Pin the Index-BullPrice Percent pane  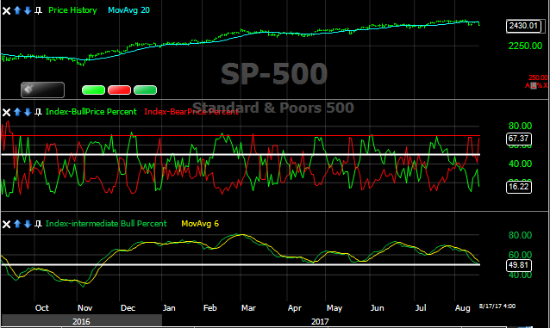click(38, 112)
